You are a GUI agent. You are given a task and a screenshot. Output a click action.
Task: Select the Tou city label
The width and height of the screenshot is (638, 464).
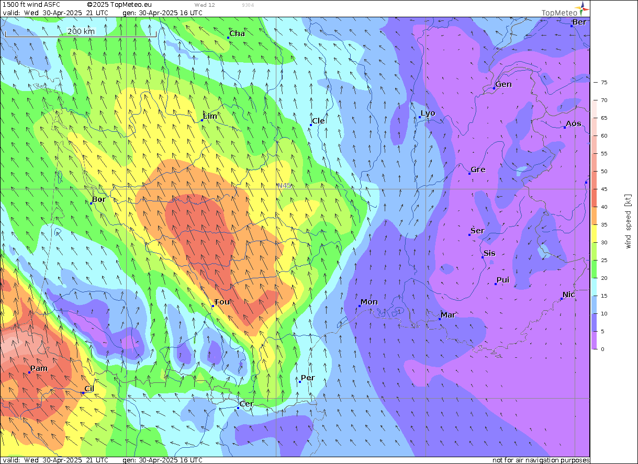[x=222, y=302]
